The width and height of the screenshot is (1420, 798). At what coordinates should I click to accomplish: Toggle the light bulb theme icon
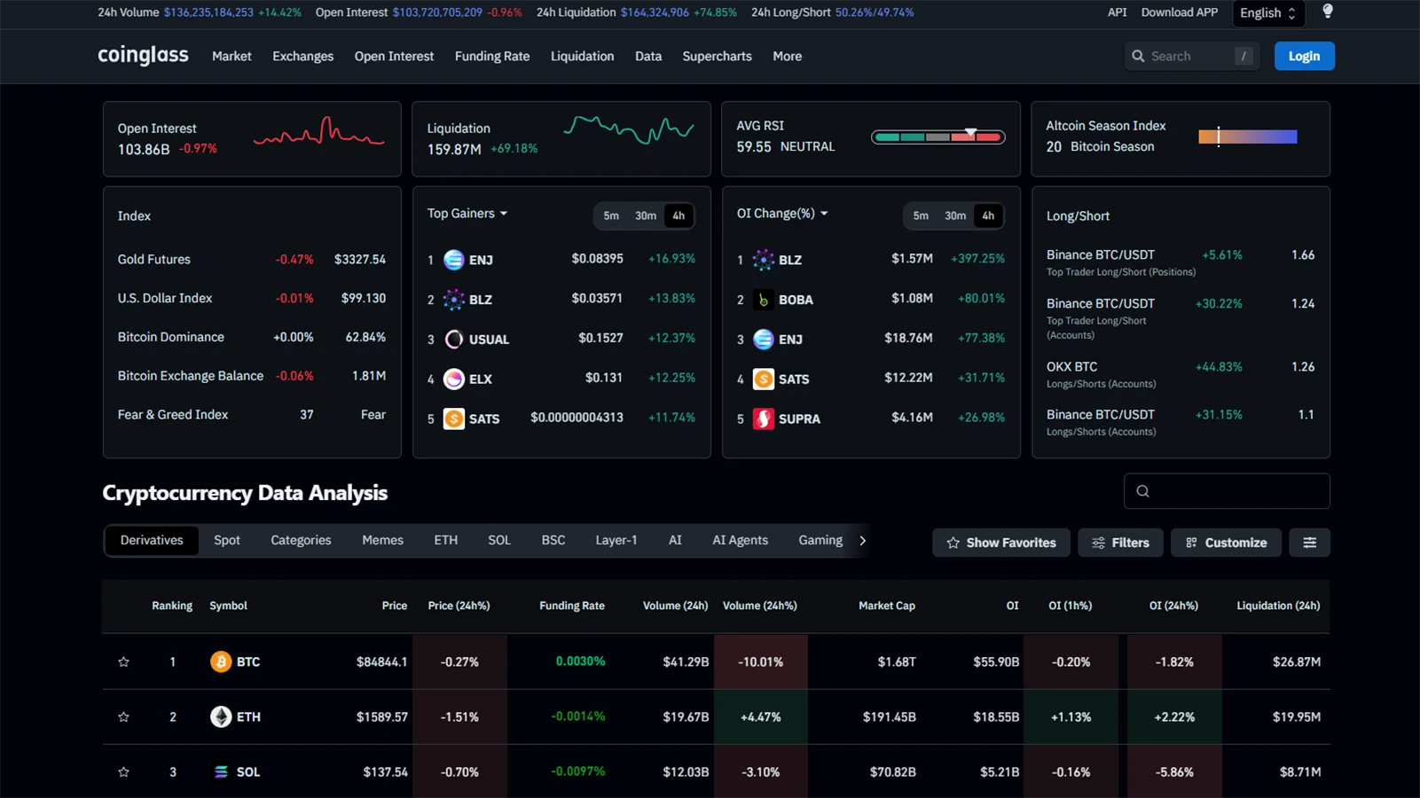click(x=1327, y=12)
